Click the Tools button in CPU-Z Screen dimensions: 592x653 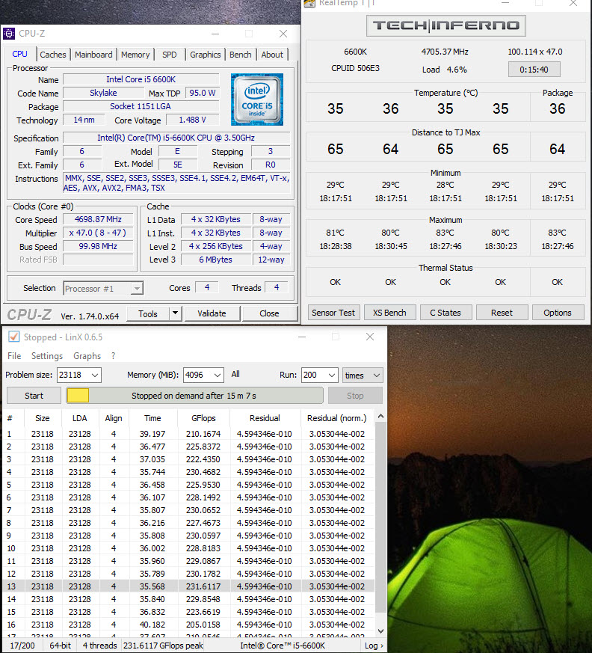pos(148,313)
